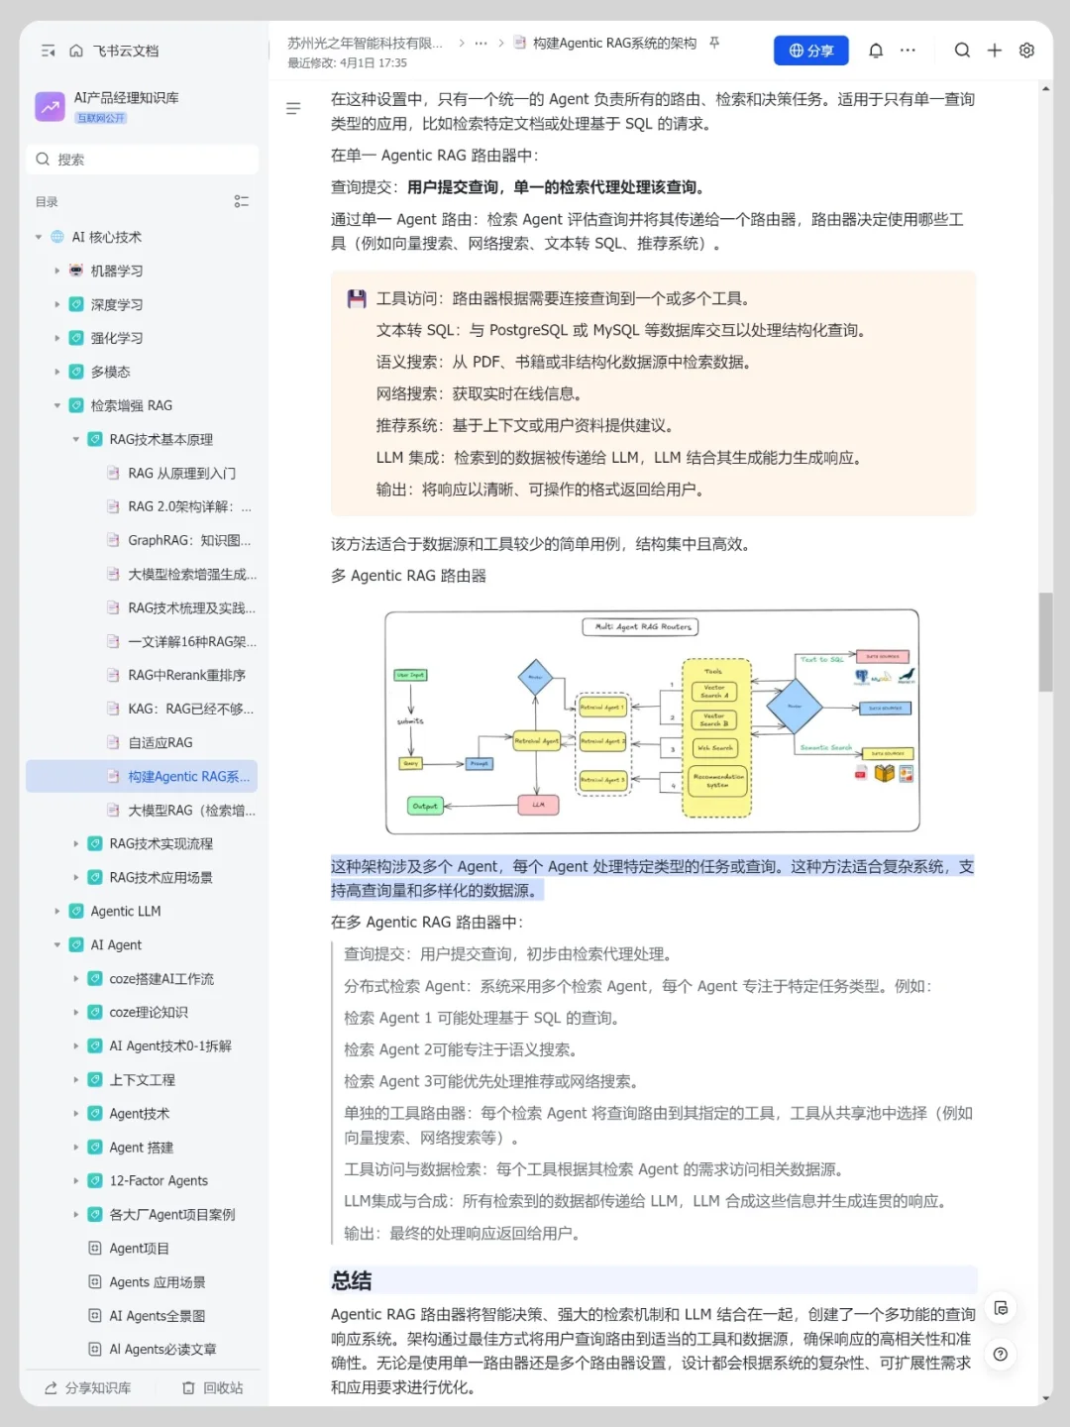Screen dimensions: 1070x1427
Task: Open the Agent项目 document
Action: click(142, 1248)
